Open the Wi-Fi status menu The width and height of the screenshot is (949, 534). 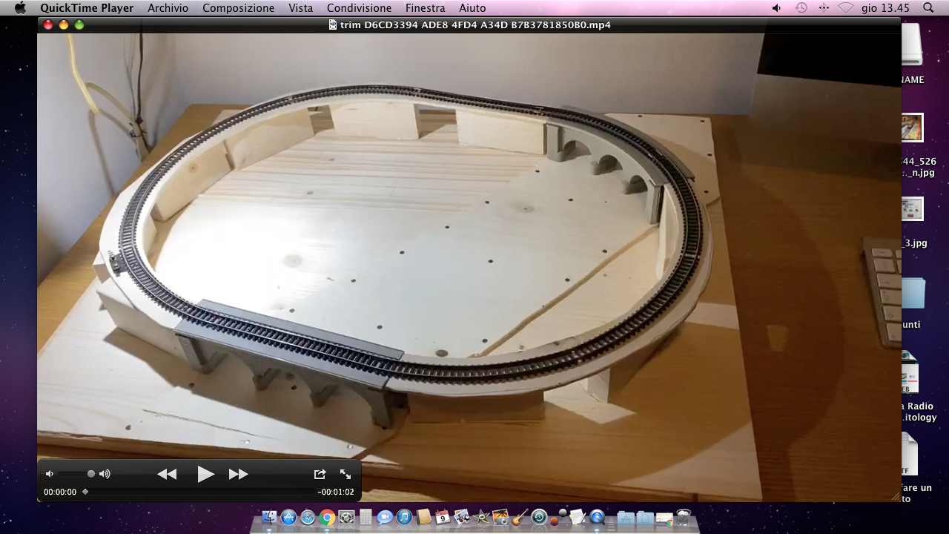coord(846,8)
